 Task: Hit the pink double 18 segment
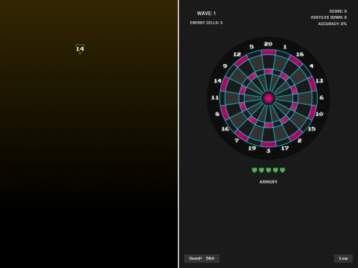pos(296,61)
